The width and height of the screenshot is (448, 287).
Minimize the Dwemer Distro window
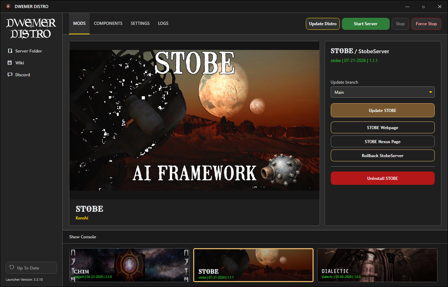tap(407, 6)
